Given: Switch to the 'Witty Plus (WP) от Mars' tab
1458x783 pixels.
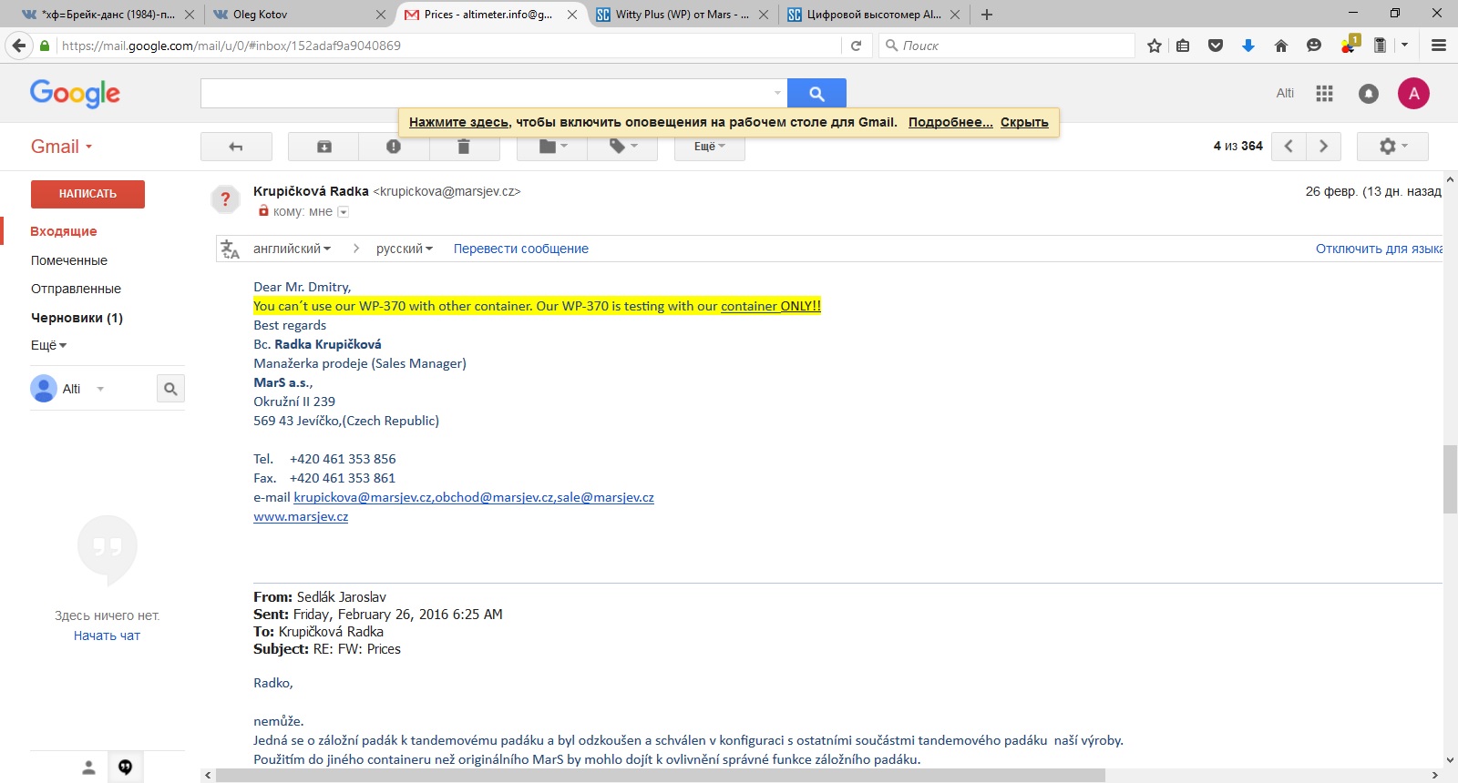Looking at the screenshot, I should [x=682, y=15].
